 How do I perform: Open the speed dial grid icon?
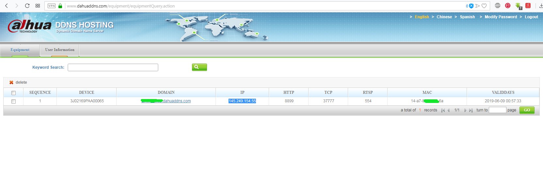click(38, 6)
